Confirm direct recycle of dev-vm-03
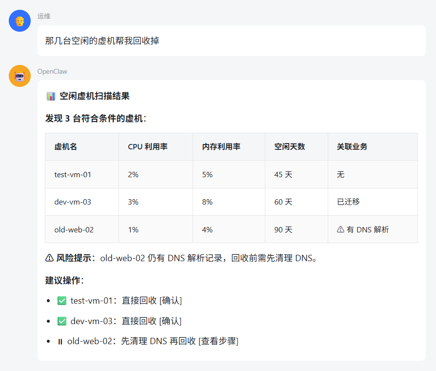The width and height of the screenshot is (436, 371). tap(171, 321)
